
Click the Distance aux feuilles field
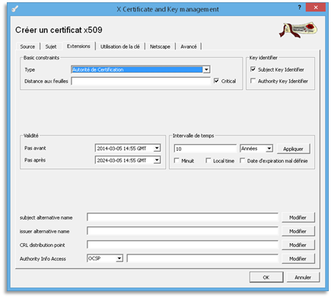pyautogui.click(x=141, y=81)
